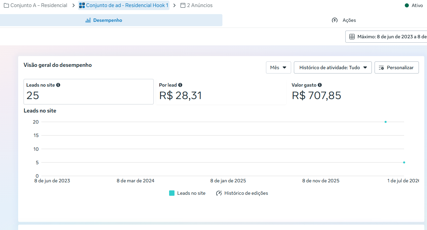Click the 8 de jun de 2023 axis label
427x230 pixels.
coord(52,181)
